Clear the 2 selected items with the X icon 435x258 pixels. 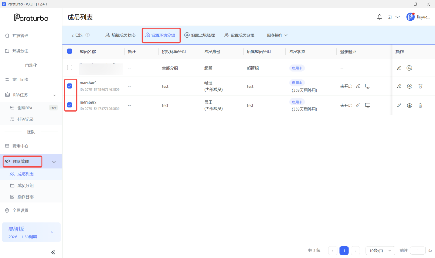tap(88, 35)
